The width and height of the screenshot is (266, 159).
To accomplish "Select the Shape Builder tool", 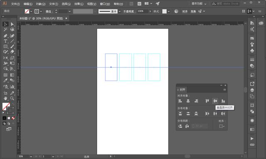I will coord(5,68).
